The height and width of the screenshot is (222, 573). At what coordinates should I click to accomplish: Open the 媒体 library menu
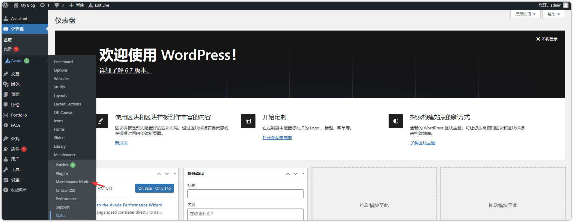(x=25, y=84)
